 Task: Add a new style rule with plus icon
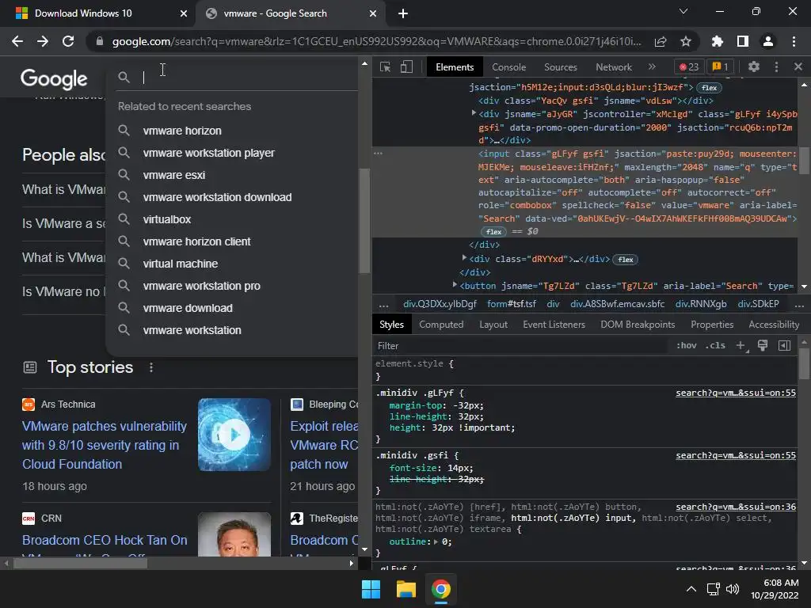point(741,345)
